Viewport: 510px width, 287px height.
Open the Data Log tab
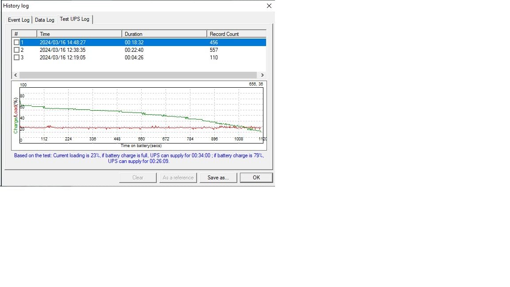coord(44,20)
